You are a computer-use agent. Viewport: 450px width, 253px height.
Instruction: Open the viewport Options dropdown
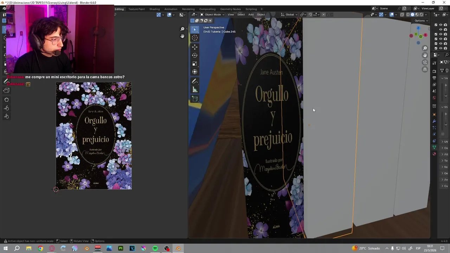pos(421,20)
